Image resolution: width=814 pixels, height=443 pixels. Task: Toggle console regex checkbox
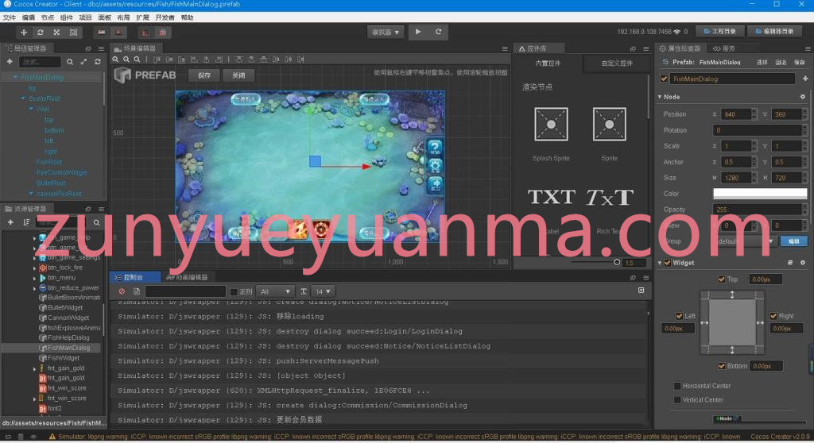point(234,292)
